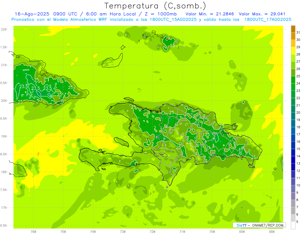Click the legend value '29'
The image size is (305, 235).
click(x=298, y=47)
